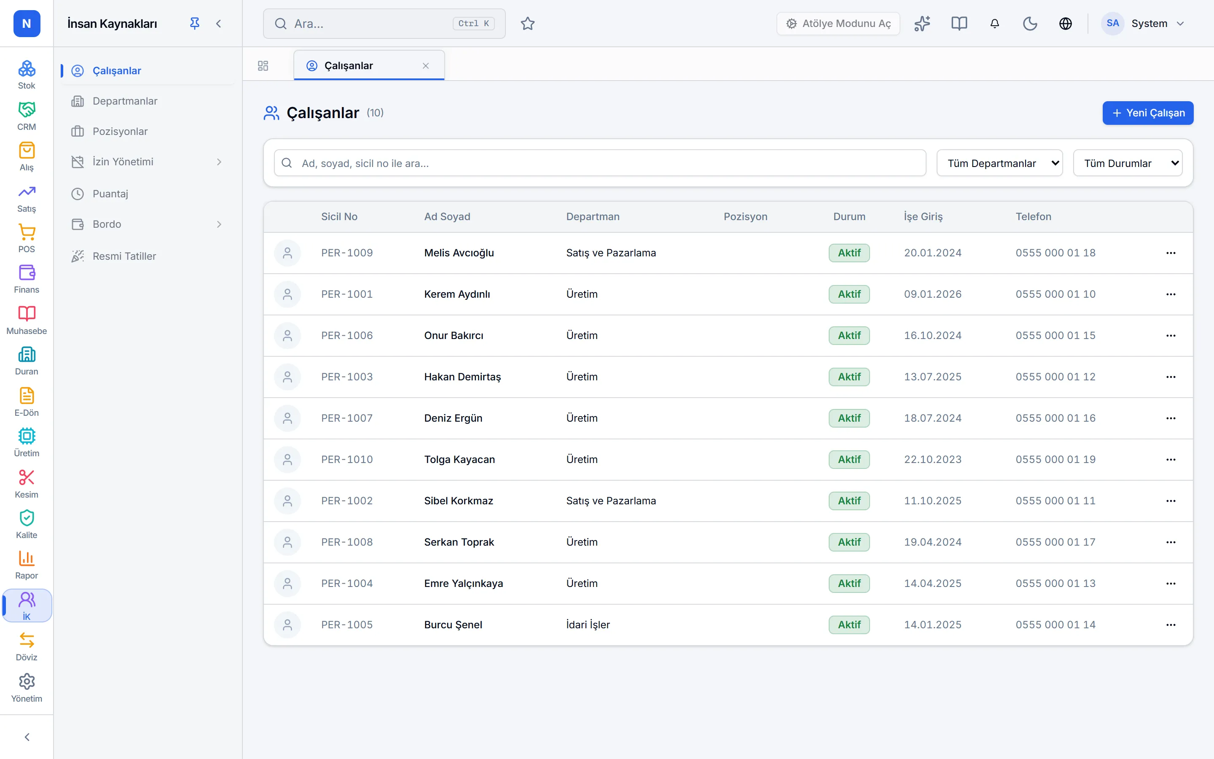The image size is (1214, 759).
Task: Open the Üretim production module
Action: click(x=27, y=443)
